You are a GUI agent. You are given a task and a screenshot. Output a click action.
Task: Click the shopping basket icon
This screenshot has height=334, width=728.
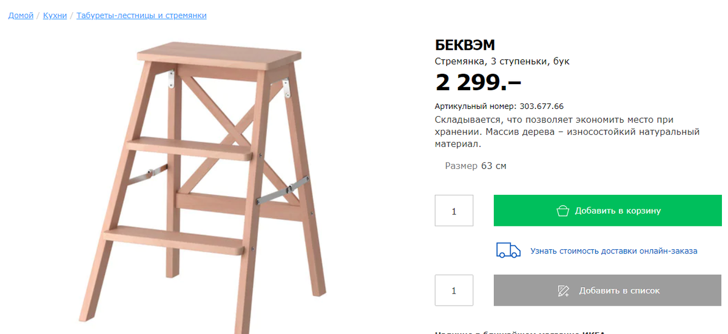563,211
